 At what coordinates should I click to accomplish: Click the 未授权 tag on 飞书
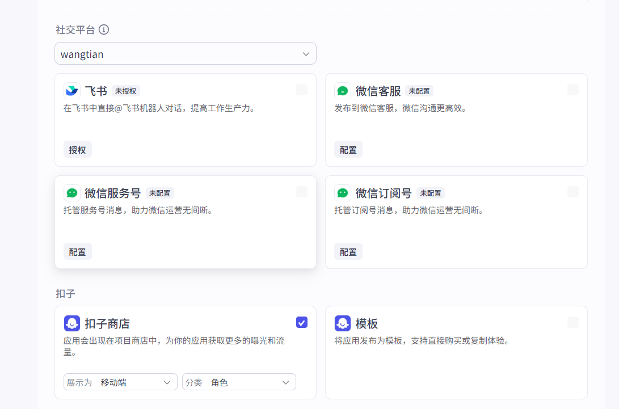(x=126, y=91)
